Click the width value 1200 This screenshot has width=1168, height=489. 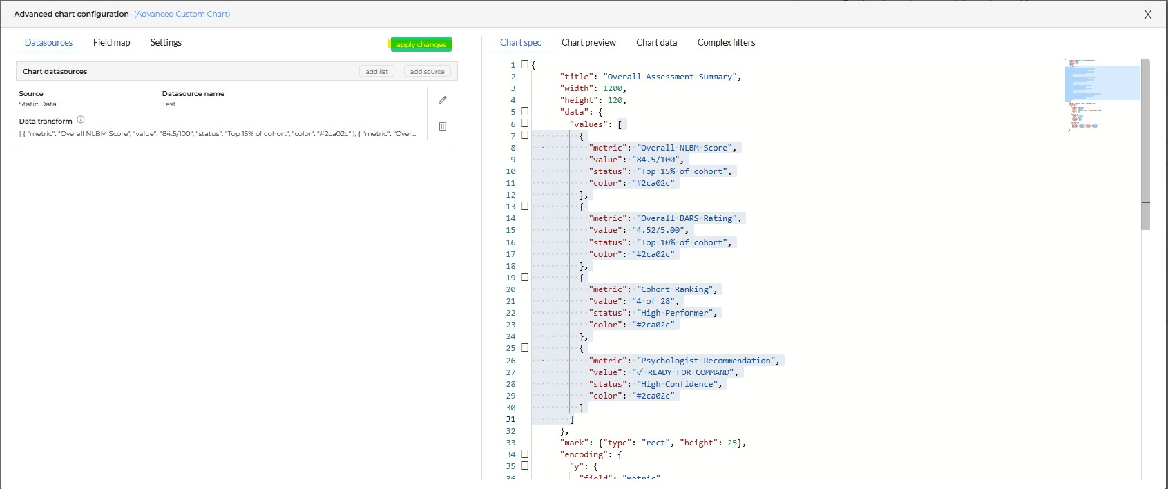click(613, 88)
